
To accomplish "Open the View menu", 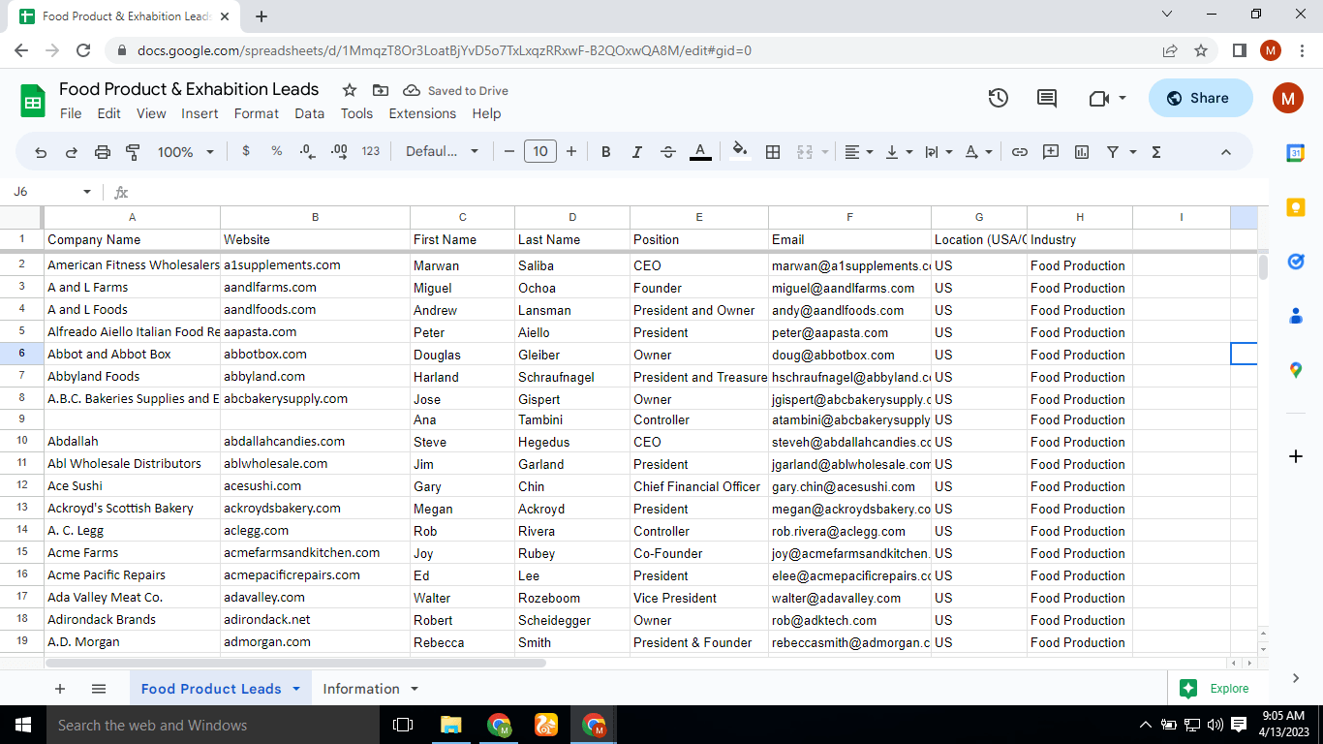I will [151, 113].
